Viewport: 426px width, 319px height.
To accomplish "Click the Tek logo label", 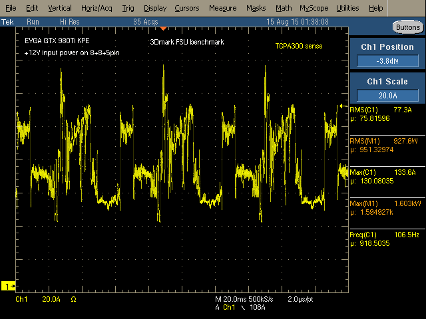I will click(7, 22).
